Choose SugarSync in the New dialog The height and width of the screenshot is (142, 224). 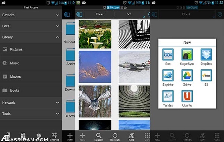click(187, 55)
